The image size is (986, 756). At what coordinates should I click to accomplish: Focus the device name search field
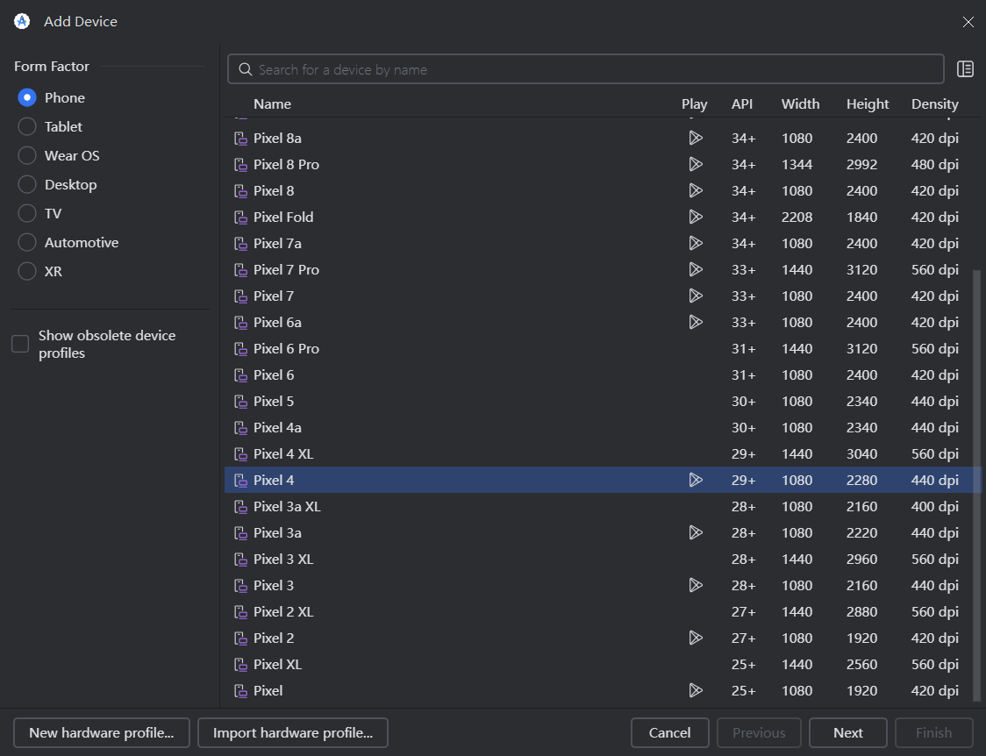coord(597,69)
